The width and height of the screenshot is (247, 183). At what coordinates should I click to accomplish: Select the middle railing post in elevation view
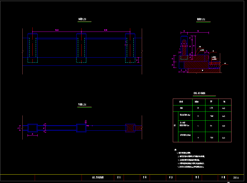click(81, 45)
